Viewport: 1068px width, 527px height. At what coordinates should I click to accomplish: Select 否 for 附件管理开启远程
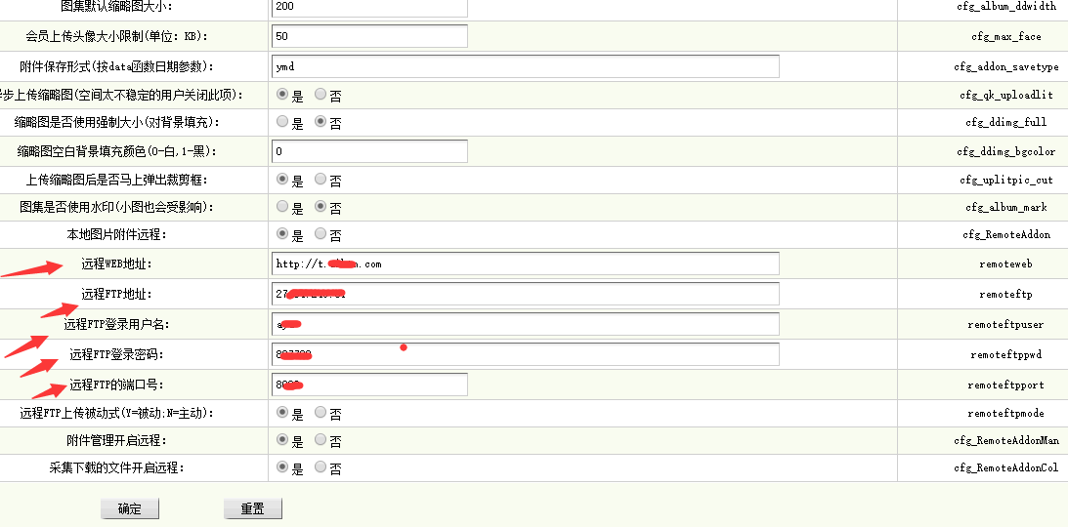[320, 439]
